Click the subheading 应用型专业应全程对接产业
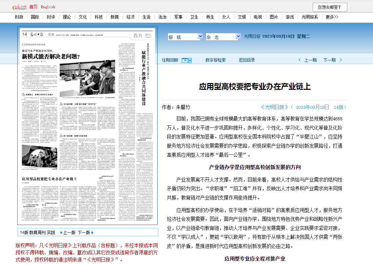 pos(255,259)
